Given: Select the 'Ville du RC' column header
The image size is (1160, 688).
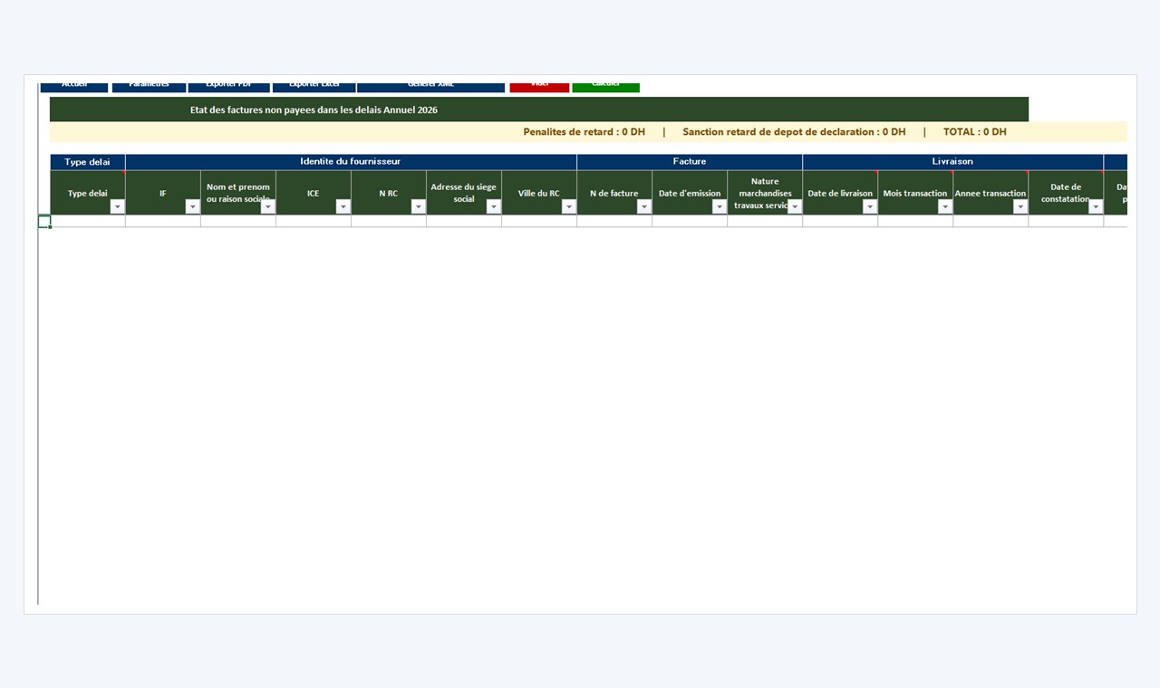Looking at the screenshot, I should click(x=539, y=193).
